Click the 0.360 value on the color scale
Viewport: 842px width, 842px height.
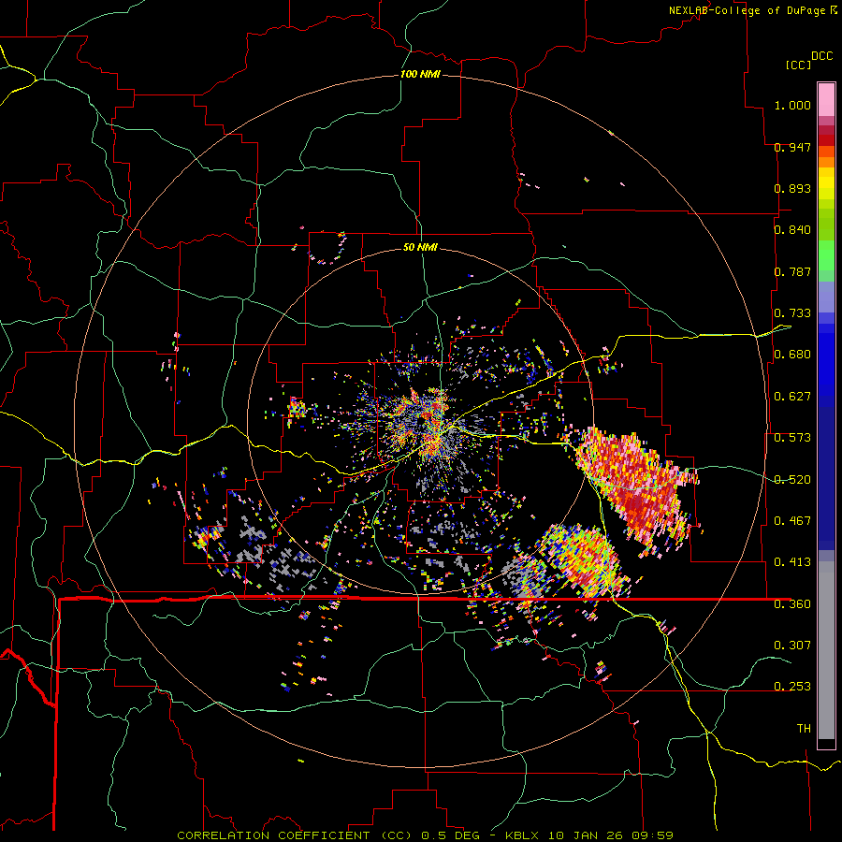point(792,604)
